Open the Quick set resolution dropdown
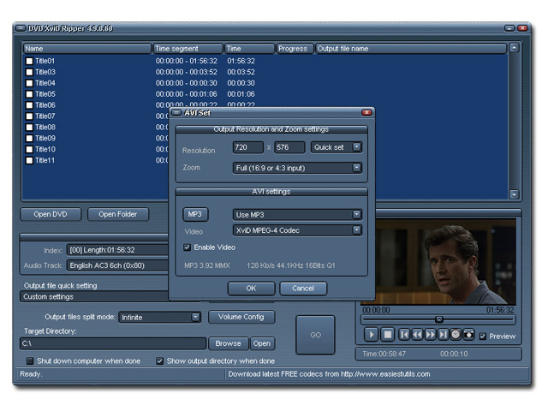The image size is (548, 411). pyautogui.click(x=356, y=147)
